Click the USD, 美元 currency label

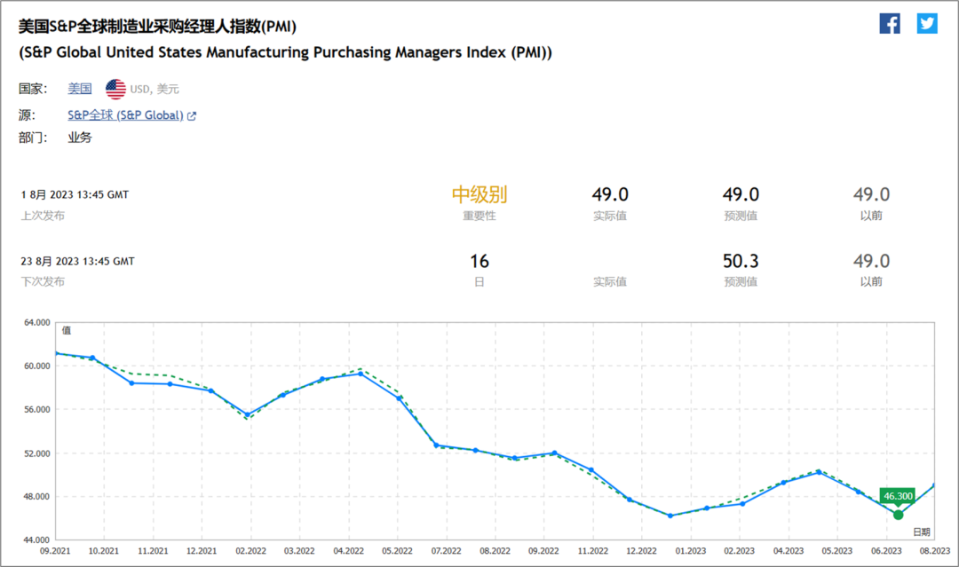pyautogui.click(x=155, y=90)
